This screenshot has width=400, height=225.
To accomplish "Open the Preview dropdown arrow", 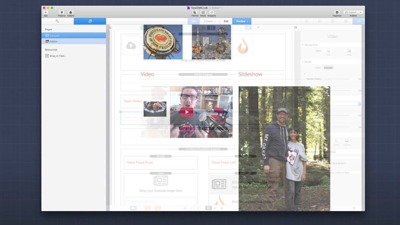I will (248, 21).
